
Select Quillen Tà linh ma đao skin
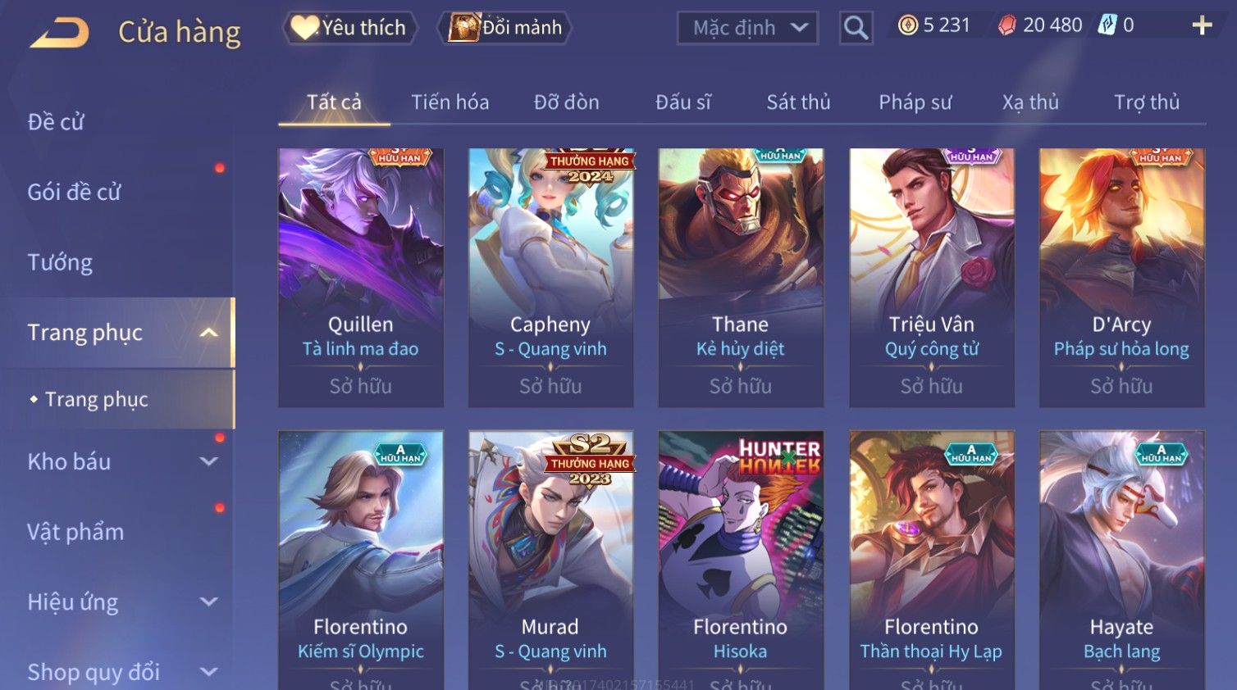coord(361,278)
